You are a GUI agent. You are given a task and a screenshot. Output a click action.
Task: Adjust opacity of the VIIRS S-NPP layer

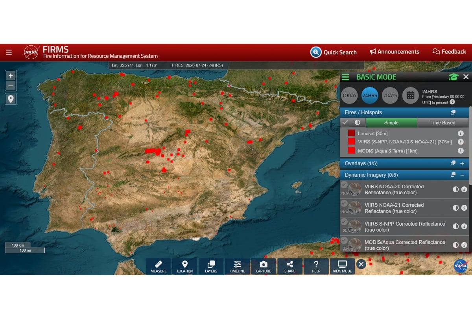click(x=456, y=226)
